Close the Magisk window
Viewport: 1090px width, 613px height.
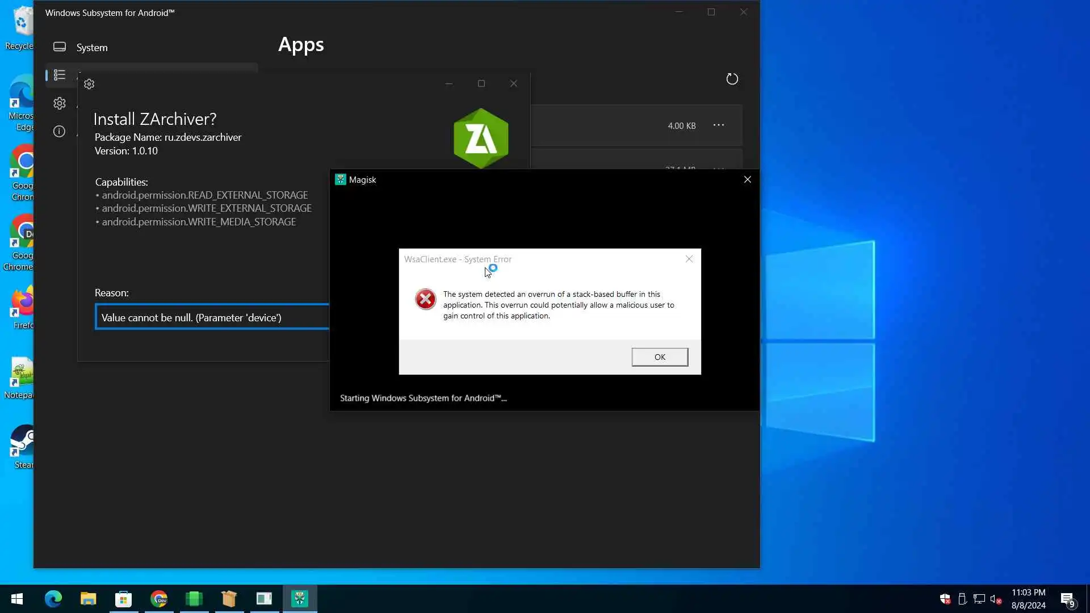click(x=747, y=179)
